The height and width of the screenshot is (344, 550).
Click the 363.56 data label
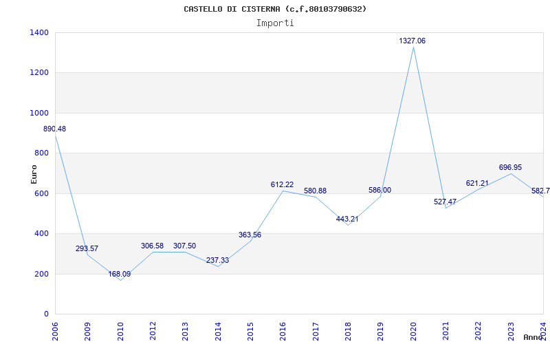pyautogui.click(x=250, y=235)
